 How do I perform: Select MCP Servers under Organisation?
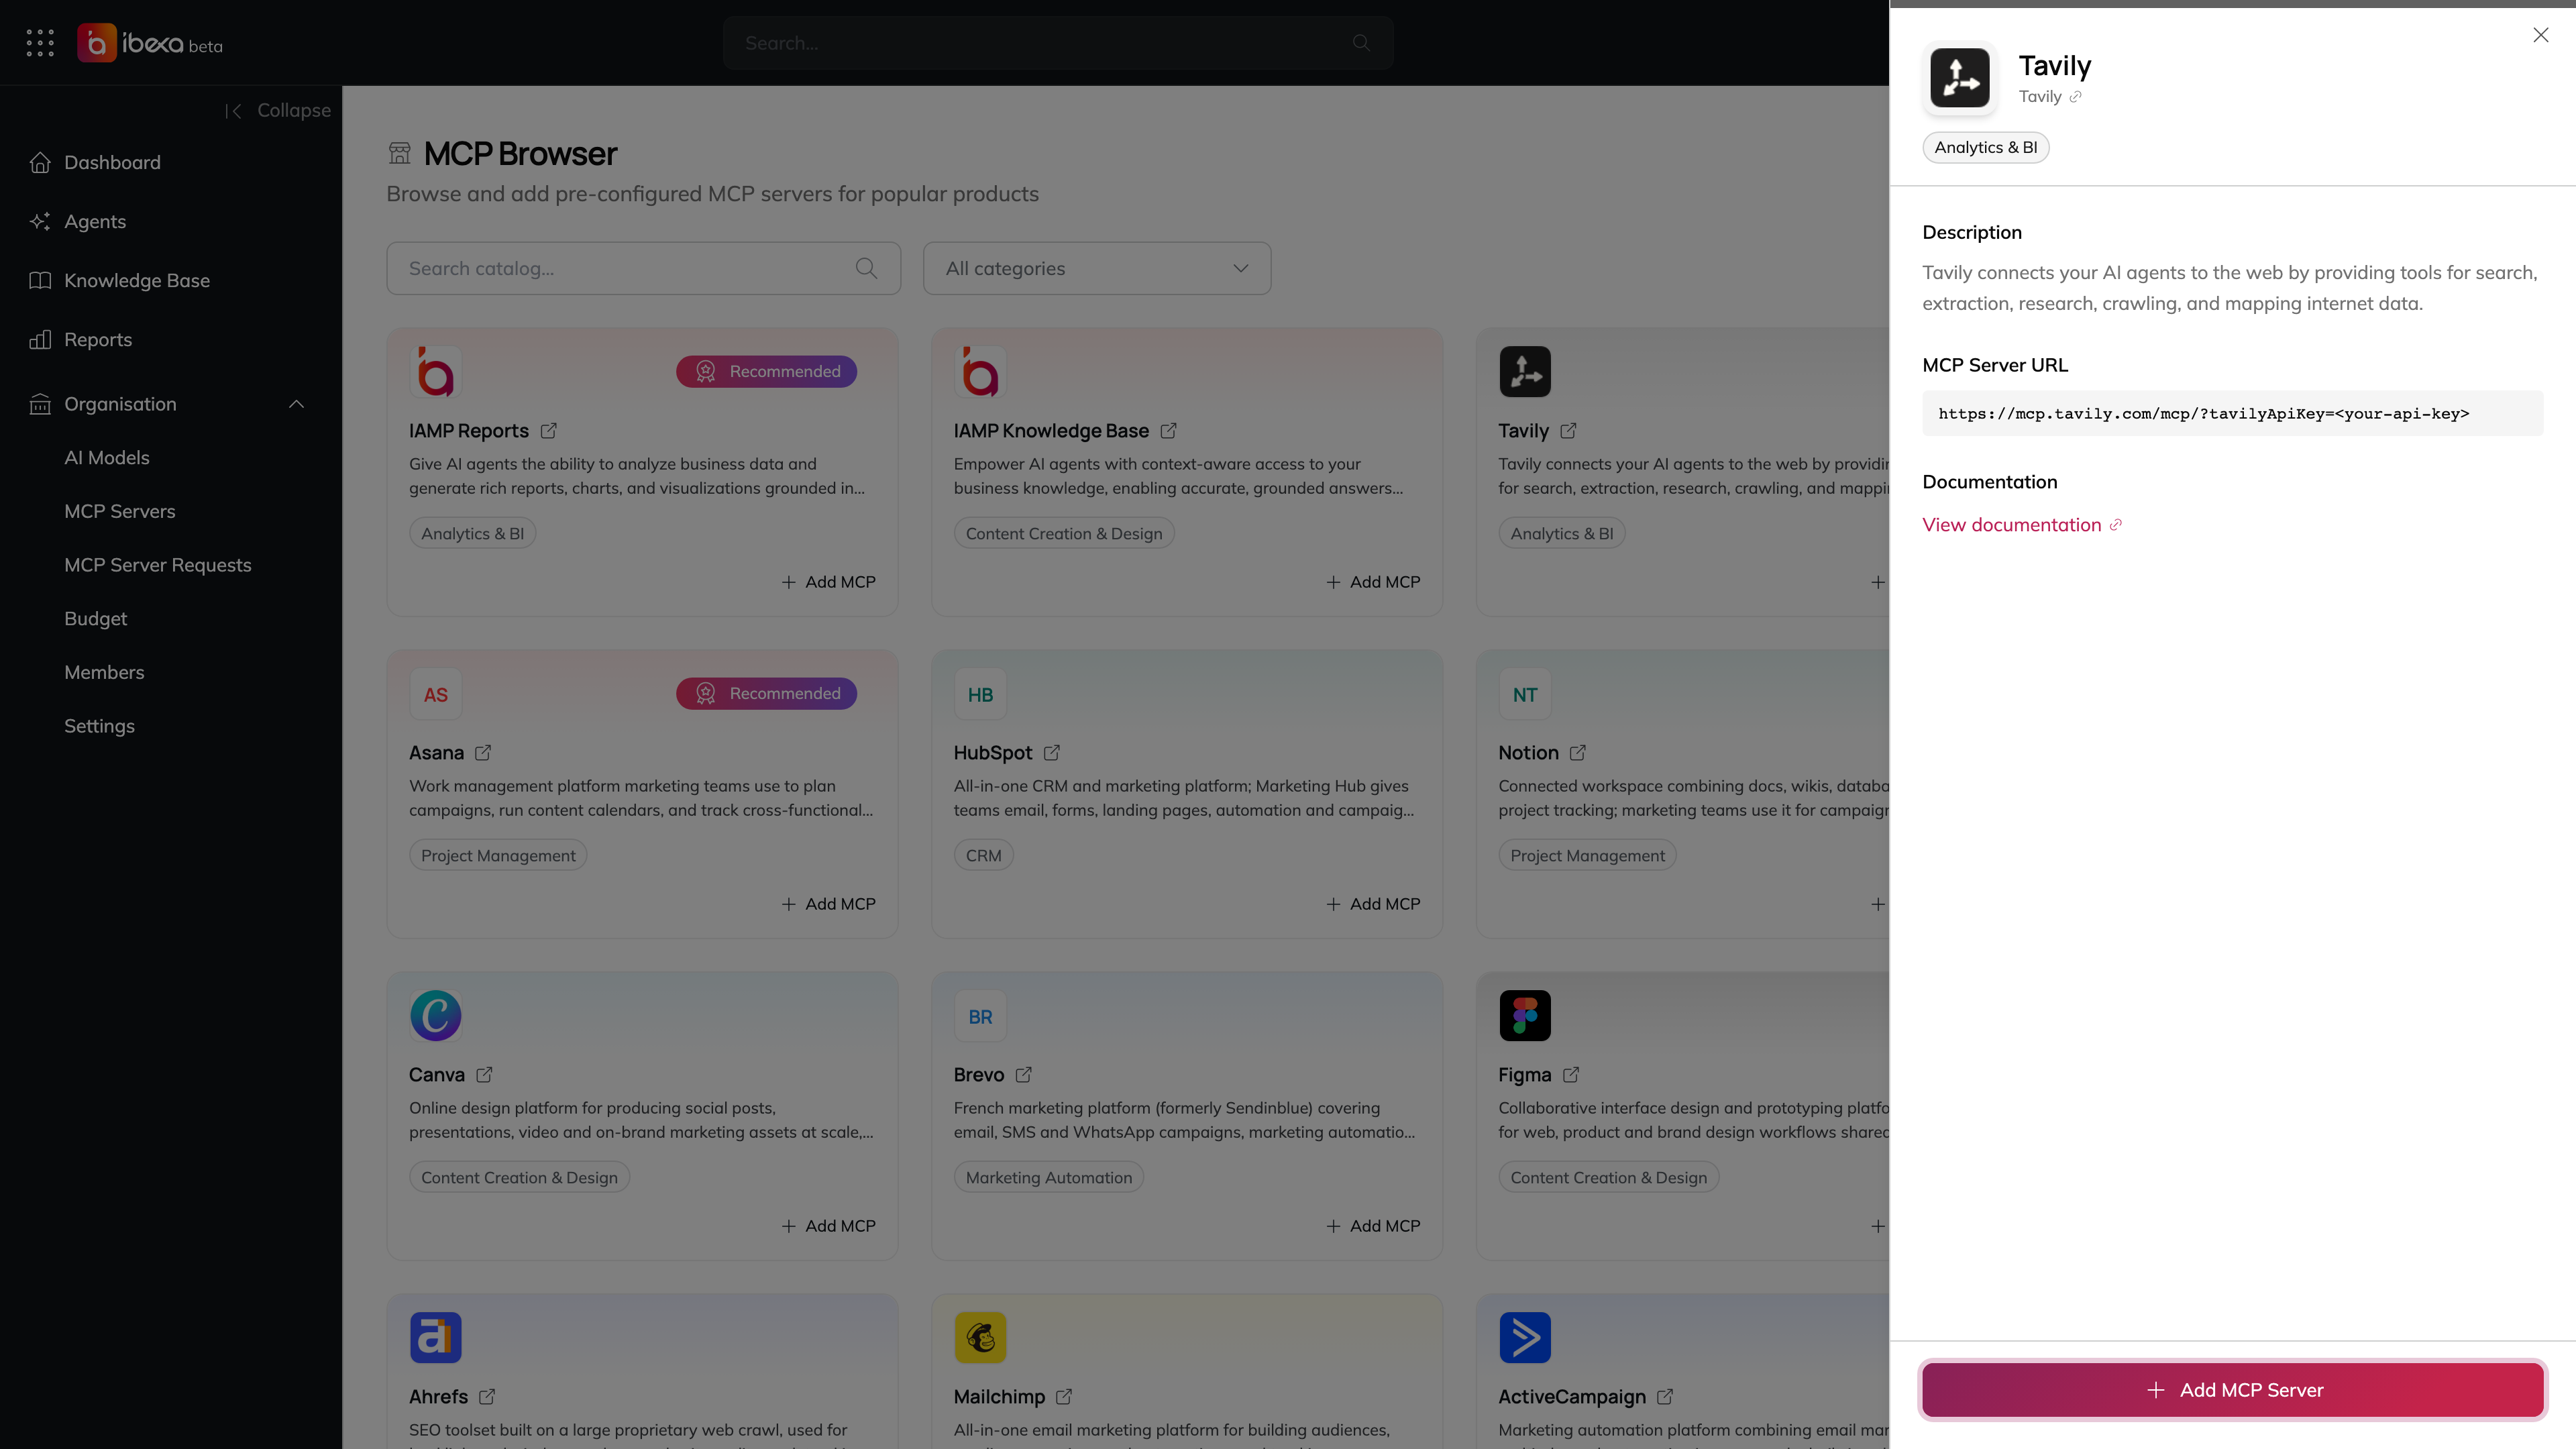pos(120,512)
